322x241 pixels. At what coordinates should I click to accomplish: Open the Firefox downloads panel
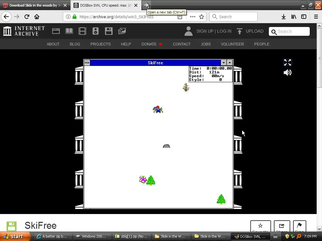coord(284,17)
